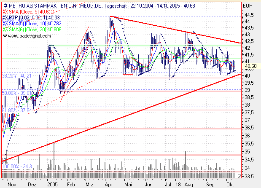Click the Mrz label on the time axis

[89, 185]
